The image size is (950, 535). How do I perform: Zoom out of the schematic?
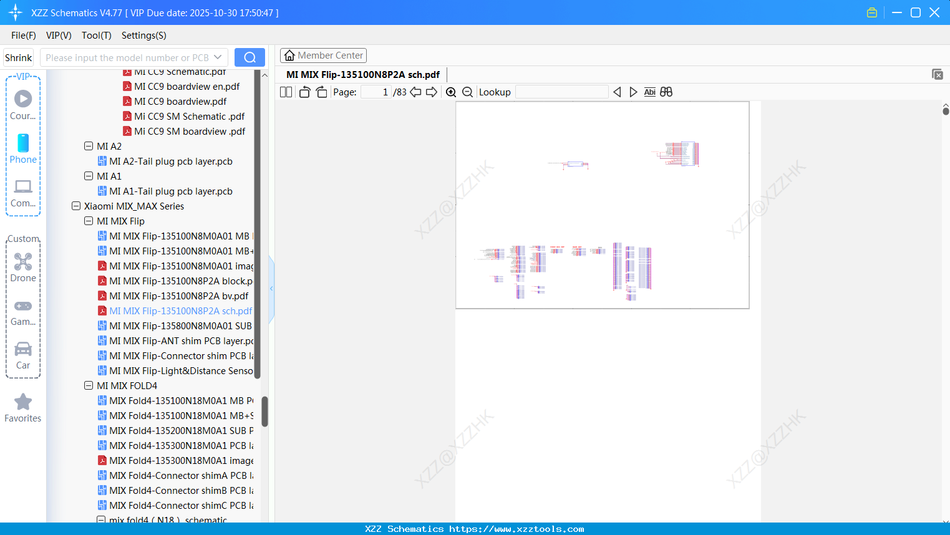point(467,92)
